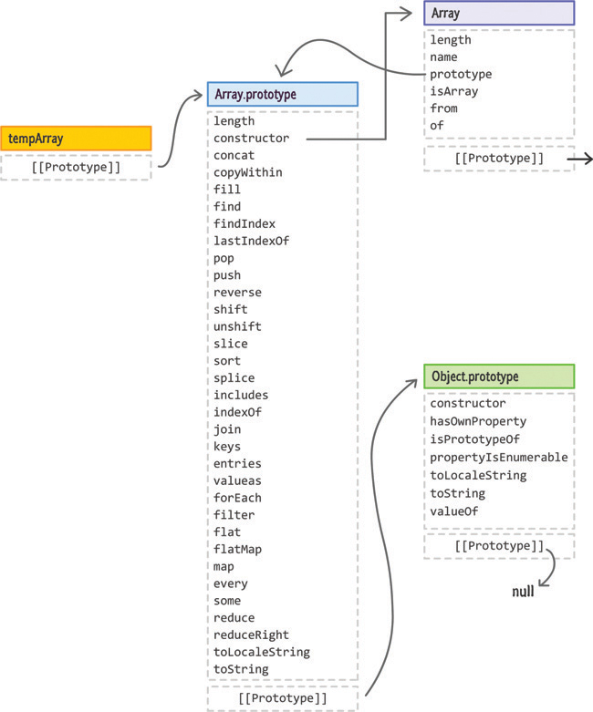Click the of method in Array
The width and height of the screenshot is (593, 712).
pyautogui.click(x=437, y=125)
